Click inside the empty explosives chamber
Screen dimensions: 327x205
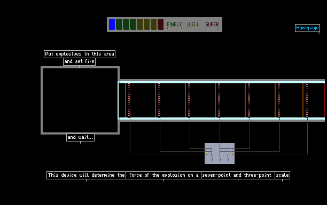tap(80, 100)
